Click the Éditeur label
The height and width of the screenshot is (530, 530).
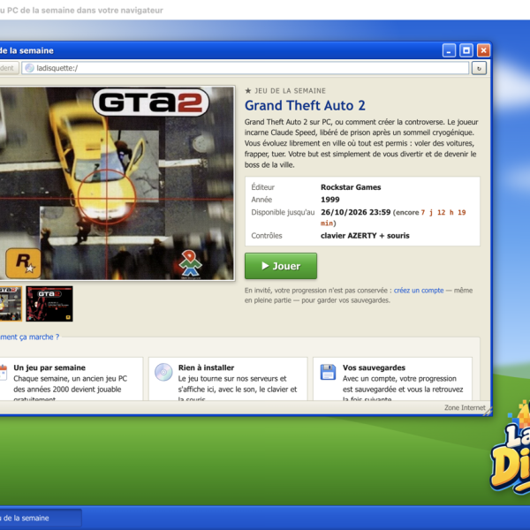pyautogui.click(x=262, y=187)
